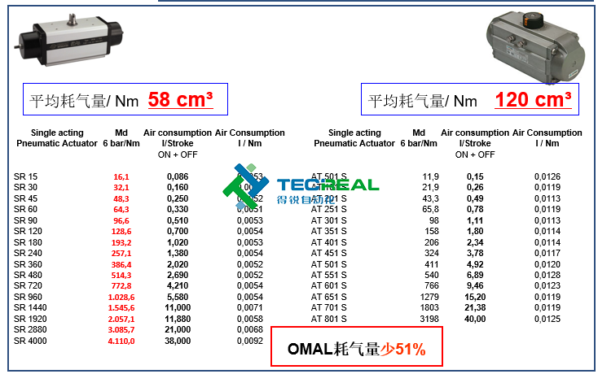Select the AT 651 S row label
This screenshot has height=374, width=598.
coord(329,297)
